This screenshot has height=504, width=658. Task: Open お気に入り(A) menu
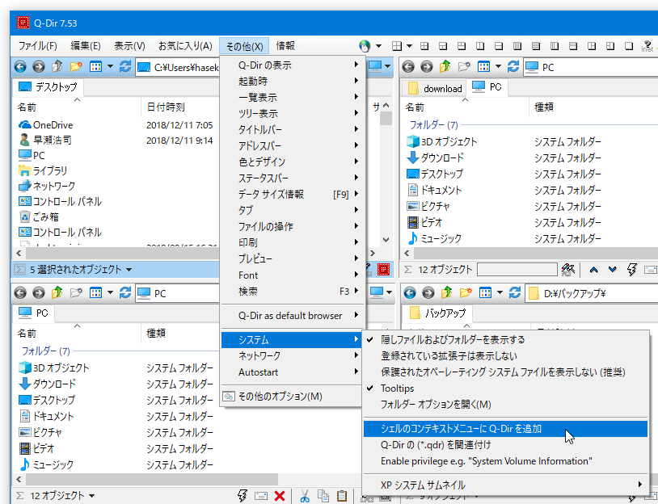point(185,46)
